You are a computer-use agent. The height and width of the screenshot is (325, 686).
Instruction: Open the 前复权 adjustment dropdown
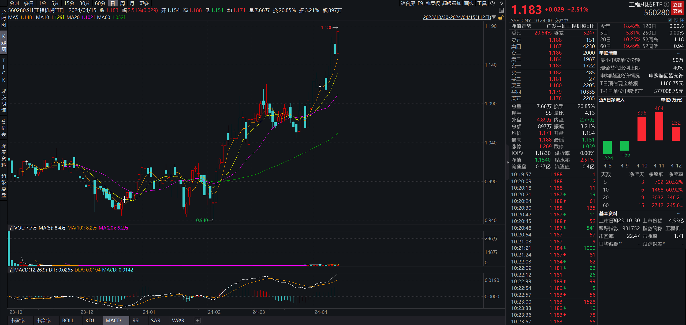coord(433,3)
